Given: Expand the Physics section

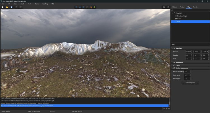Looking at the screenshot, I should coord(172,65).
